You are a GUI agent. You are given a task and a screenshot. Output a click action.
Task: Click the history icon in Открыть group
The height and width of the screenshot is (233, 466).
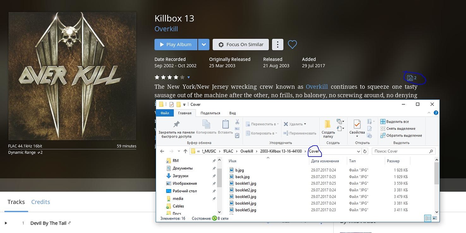369,135
